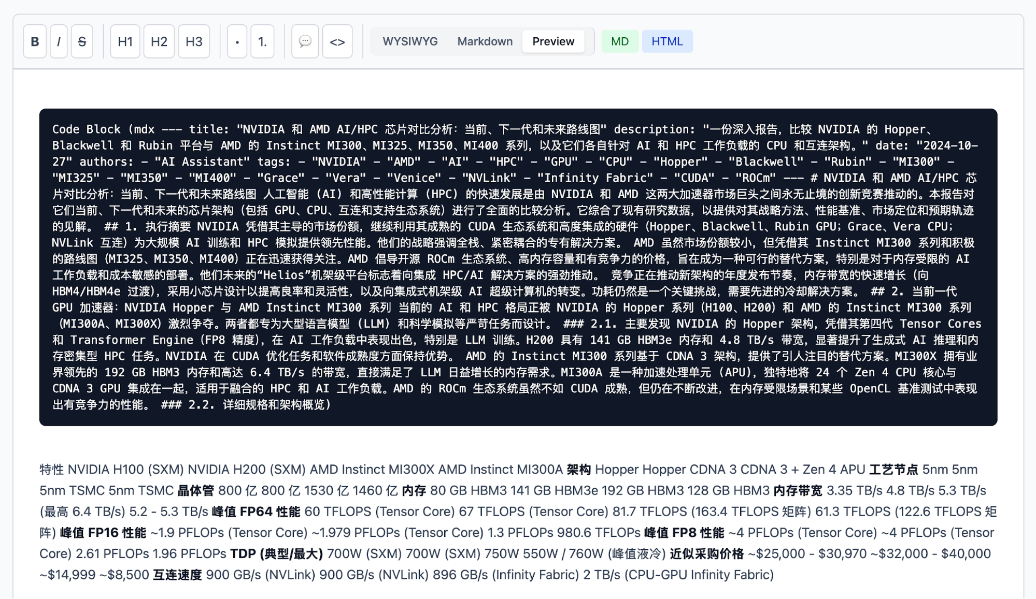
Task: Apply Heading 2 style
Action: 159,41
